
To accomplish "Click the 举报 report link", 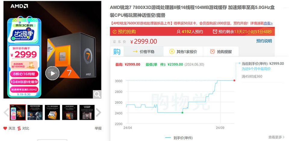I will click(x=98, y=128).
